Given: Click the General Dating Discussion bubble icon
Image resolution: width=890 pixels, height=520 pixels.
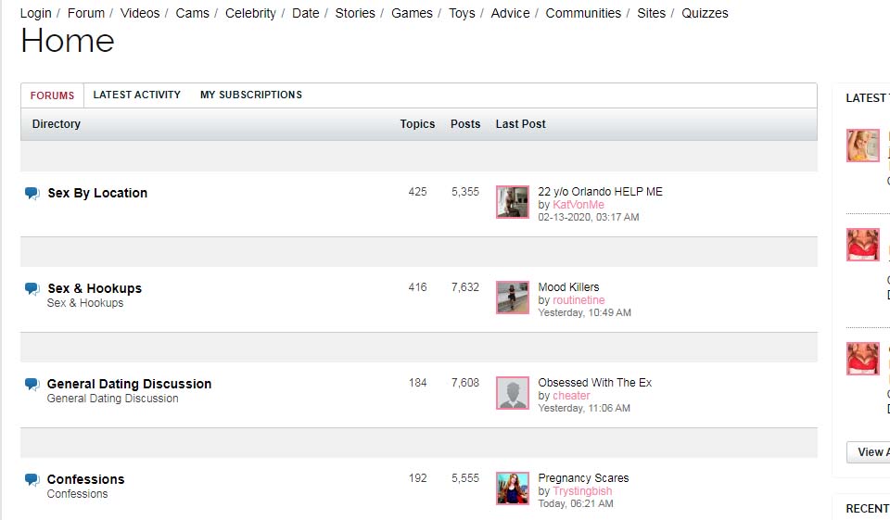Looking at the screenshot, I should tap(32, 385).
